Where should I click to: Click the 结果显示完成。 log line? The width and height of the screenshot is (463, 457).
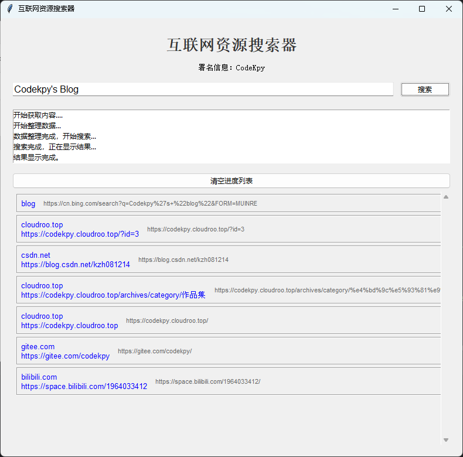36,158
